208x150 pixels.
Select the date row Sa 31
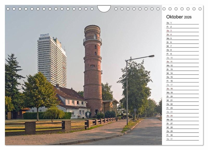point(183,139)
